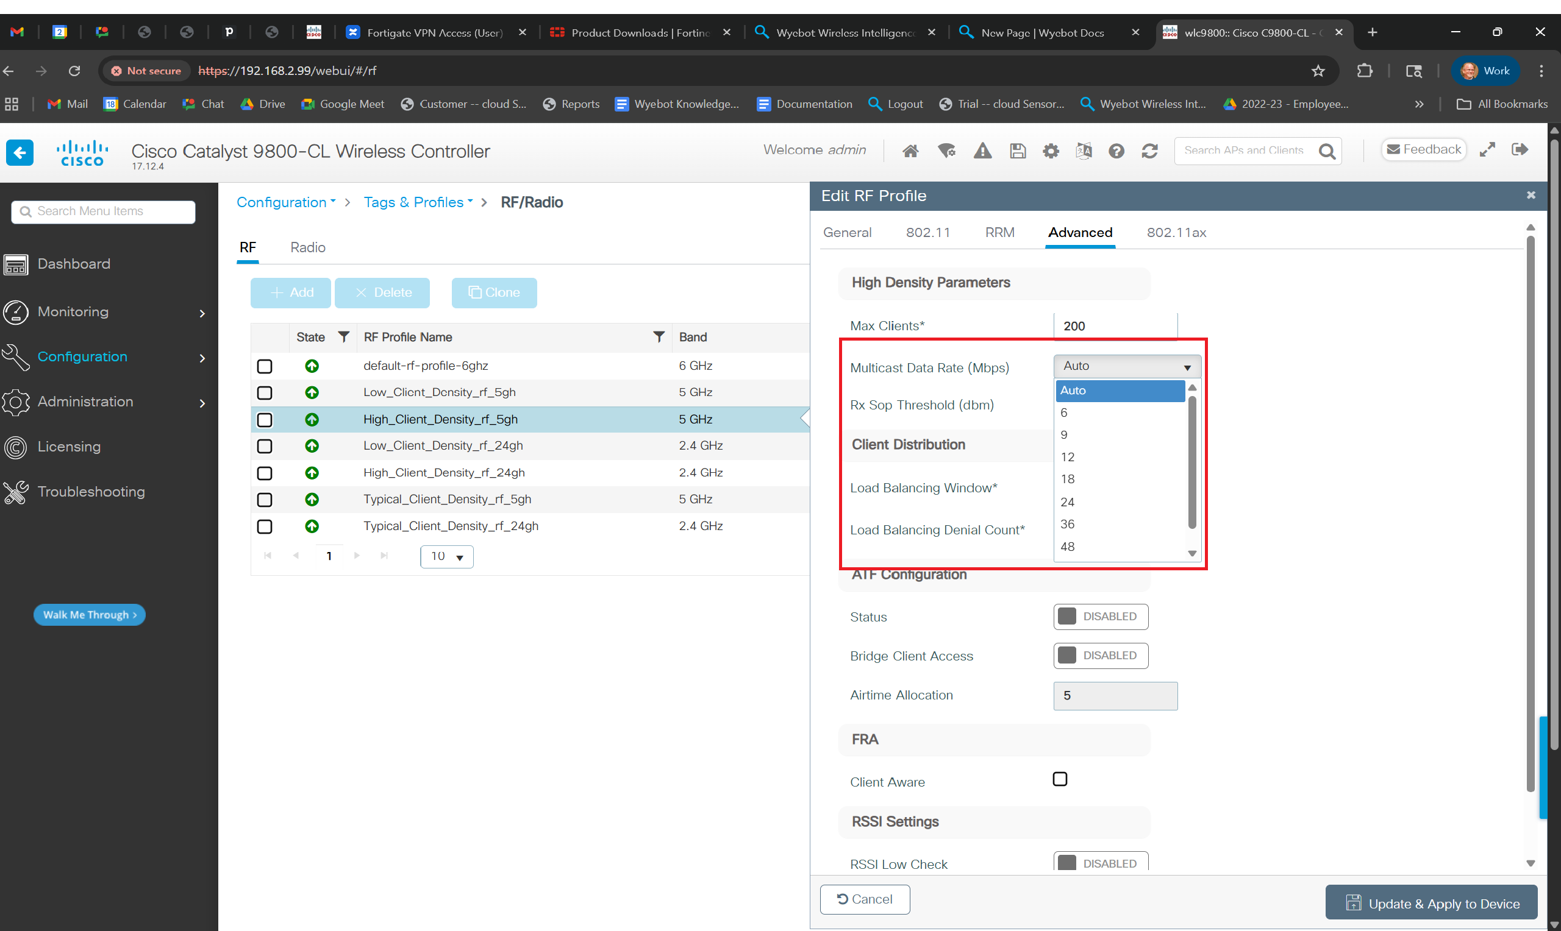Click the Save Configuration floppy disk icon
The width and height of the screenshot is (1561, 931).
coord(1018,150)
